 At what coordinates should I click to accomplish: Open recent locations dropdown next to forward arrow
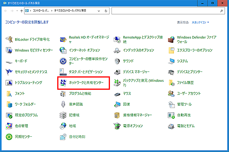(17, 11)
